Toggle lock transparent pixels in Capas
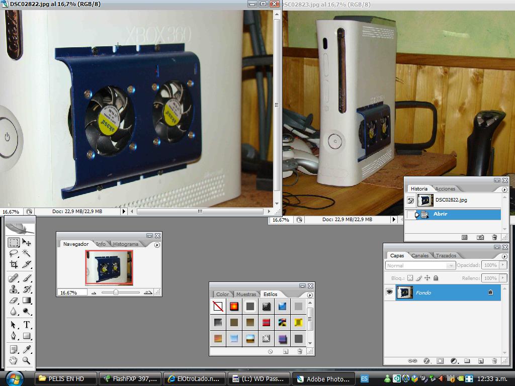 pyautogui.click(x=410, y=278)
